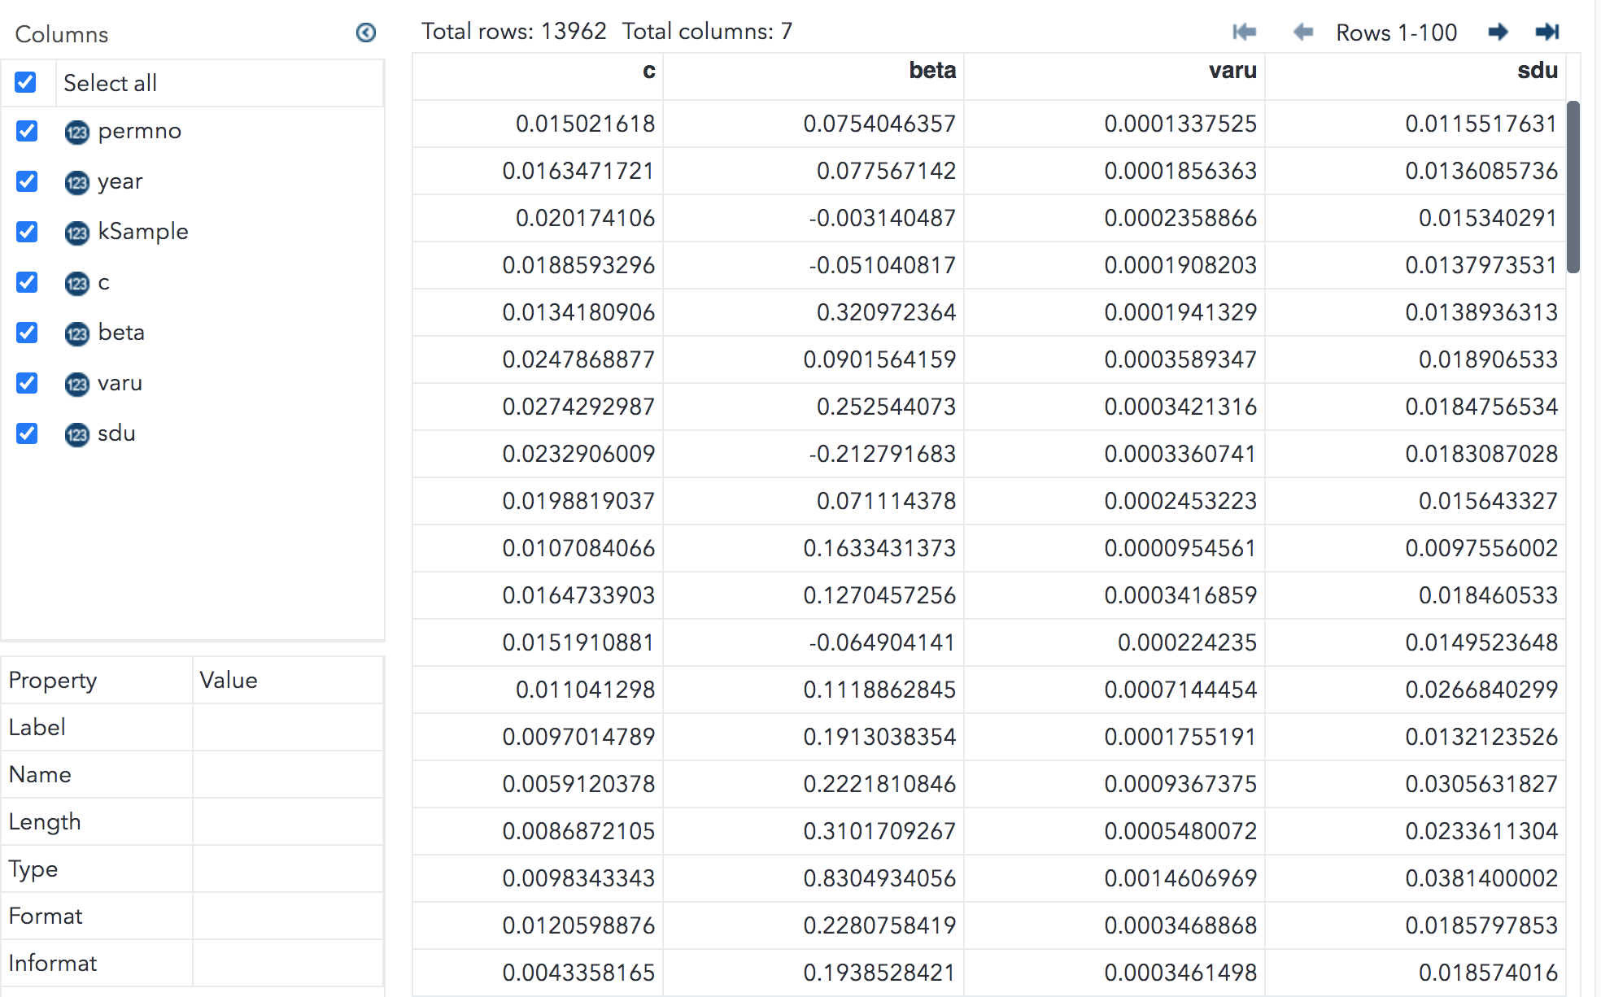Viewport: 1601px width, 997px height.
Task: Click numeric type icon beside c column
Action: (77, 284)
